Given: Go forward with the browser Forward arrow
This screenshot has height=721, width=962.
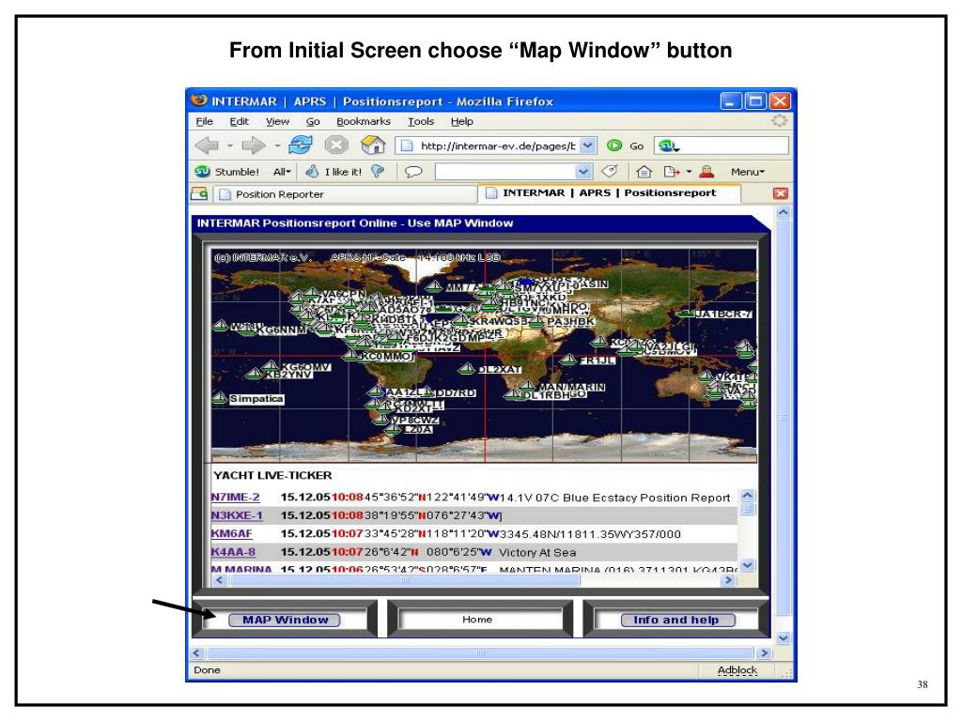Looking at the screenshot, I should pos(253,146).
